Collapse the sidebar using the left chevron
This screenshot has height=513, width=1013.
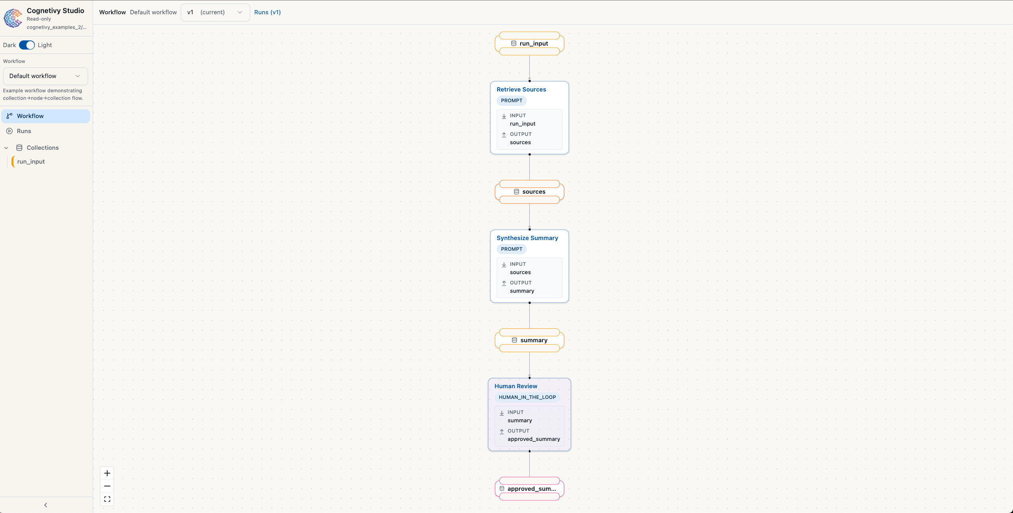click(x=45, y=504)
